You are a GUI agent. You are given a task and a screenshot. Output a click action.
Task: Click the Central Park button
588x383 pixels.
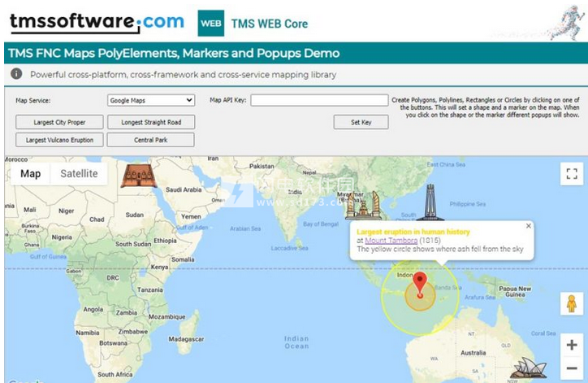(x=151, y=140)
